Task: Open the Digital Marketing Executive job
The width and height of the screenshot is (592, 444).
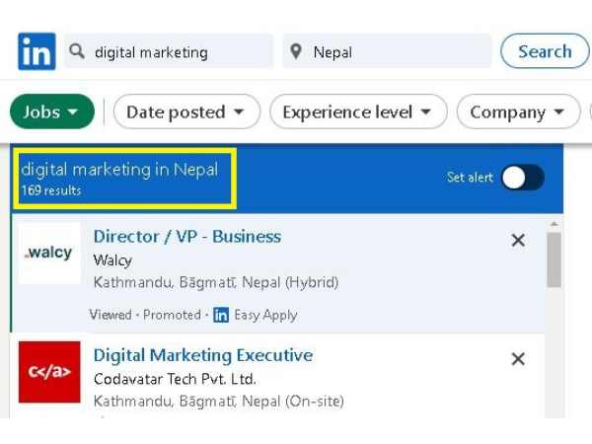Action: (x=203, y=355)
